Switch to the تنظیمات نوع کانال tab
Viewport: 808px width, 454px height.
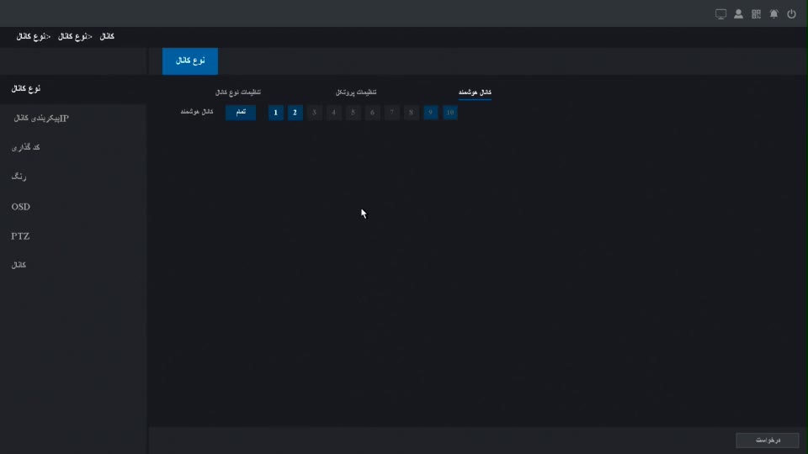(x=238, y=92)
